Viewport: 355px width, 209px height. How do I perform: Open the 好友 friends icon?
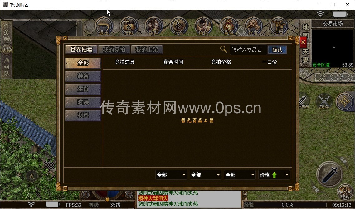[x=253, y=26]
